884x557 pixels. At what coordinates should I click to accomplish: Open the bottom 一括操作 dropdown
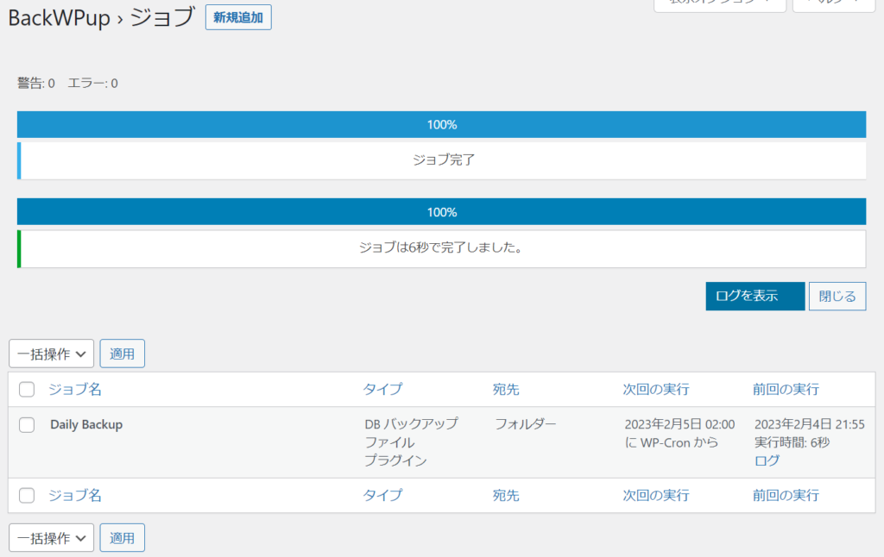(x=51, y=538)
